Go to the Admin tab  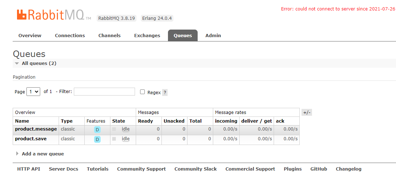point(213,35)
